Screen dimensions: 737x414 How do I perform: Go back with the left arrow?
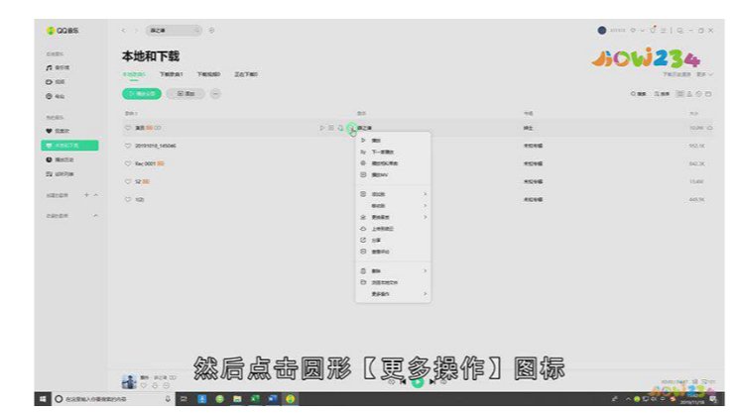coord(123,30)
